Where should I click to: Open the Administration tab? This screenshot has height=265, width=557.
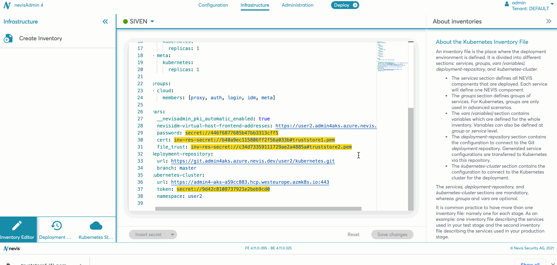[297, 5]
